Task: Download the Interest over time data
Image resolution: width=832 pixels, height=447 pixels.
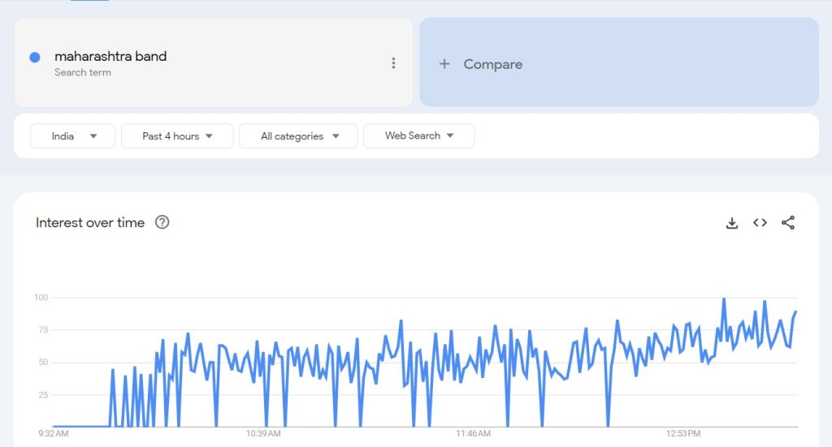Action: (x=731, y=223)
